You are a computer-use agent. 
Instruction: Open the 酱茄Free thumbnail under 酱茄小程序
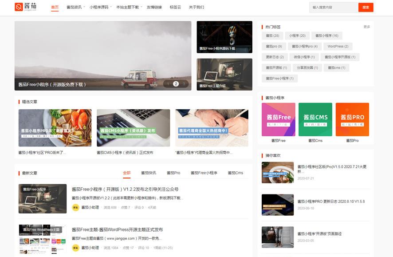pyautogui.click(x=278, y=120)
